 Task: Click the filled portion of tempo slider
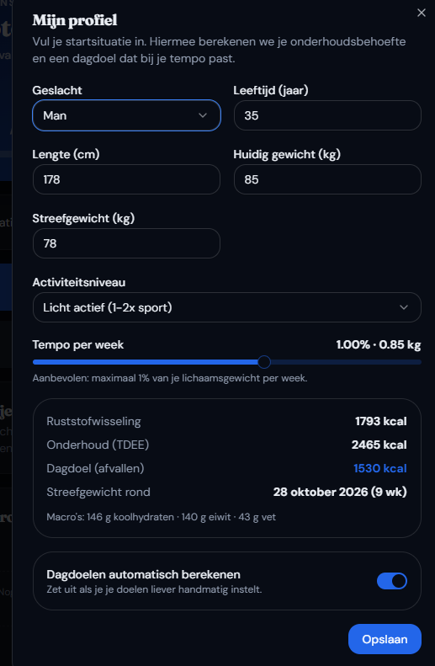(146, 362)
